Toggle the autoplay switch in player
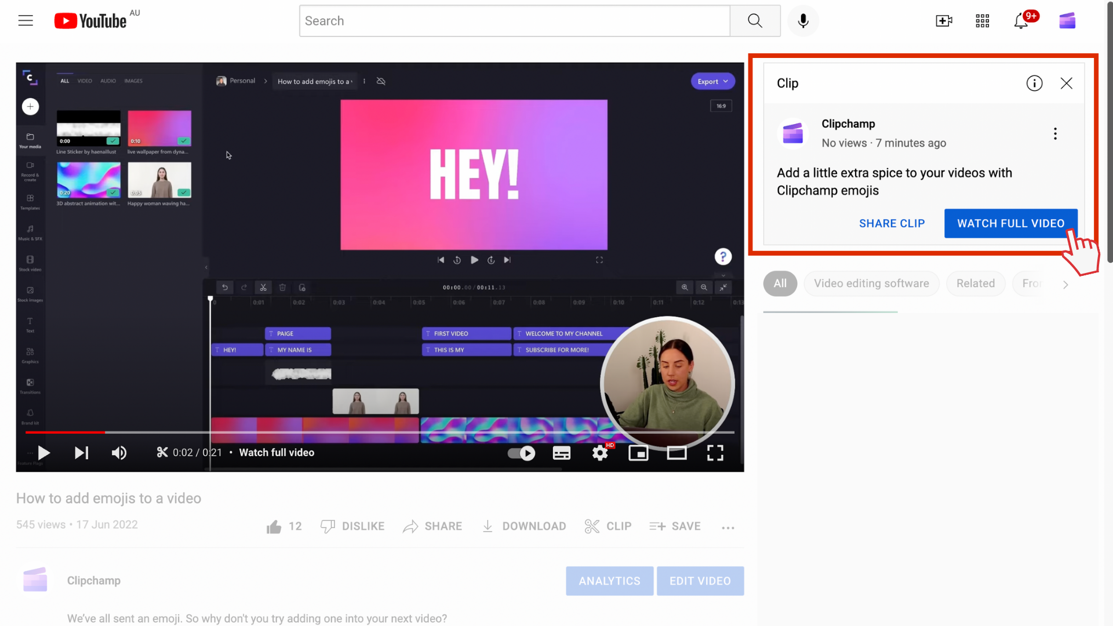 521,453
